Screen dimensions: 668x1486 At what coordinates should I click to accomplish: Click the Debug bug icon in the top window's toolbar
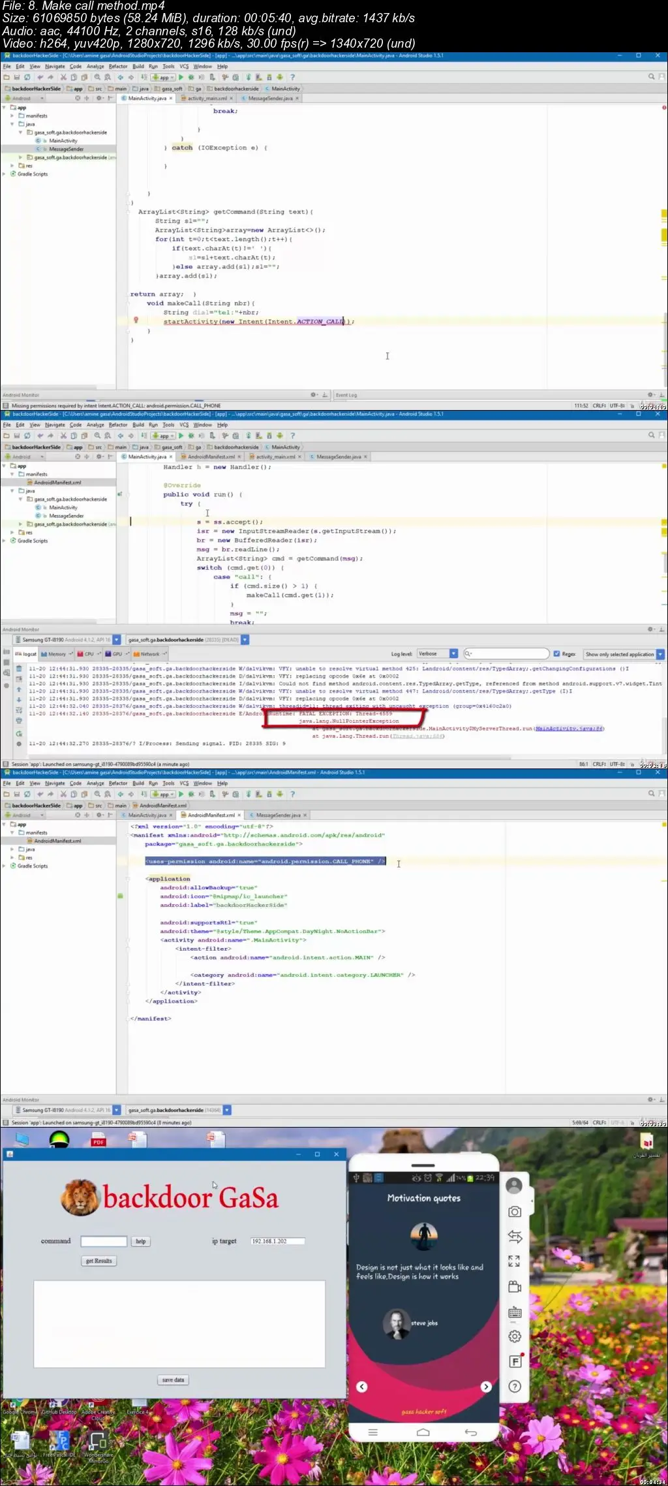click(192, 78)
